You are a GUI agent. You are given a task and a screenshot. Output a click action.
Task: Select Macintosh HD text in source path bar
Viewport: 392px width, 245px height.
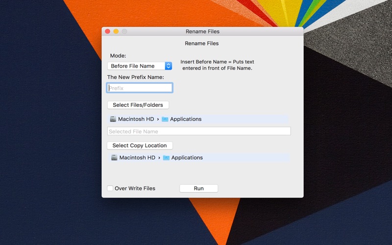point(136,119)
